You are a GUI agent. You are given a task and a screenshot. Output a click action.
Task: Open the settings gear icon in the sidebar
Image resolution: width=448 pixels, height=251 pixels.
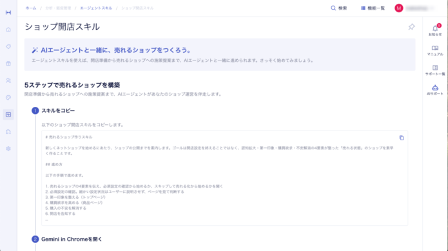(x=8, y=149)
